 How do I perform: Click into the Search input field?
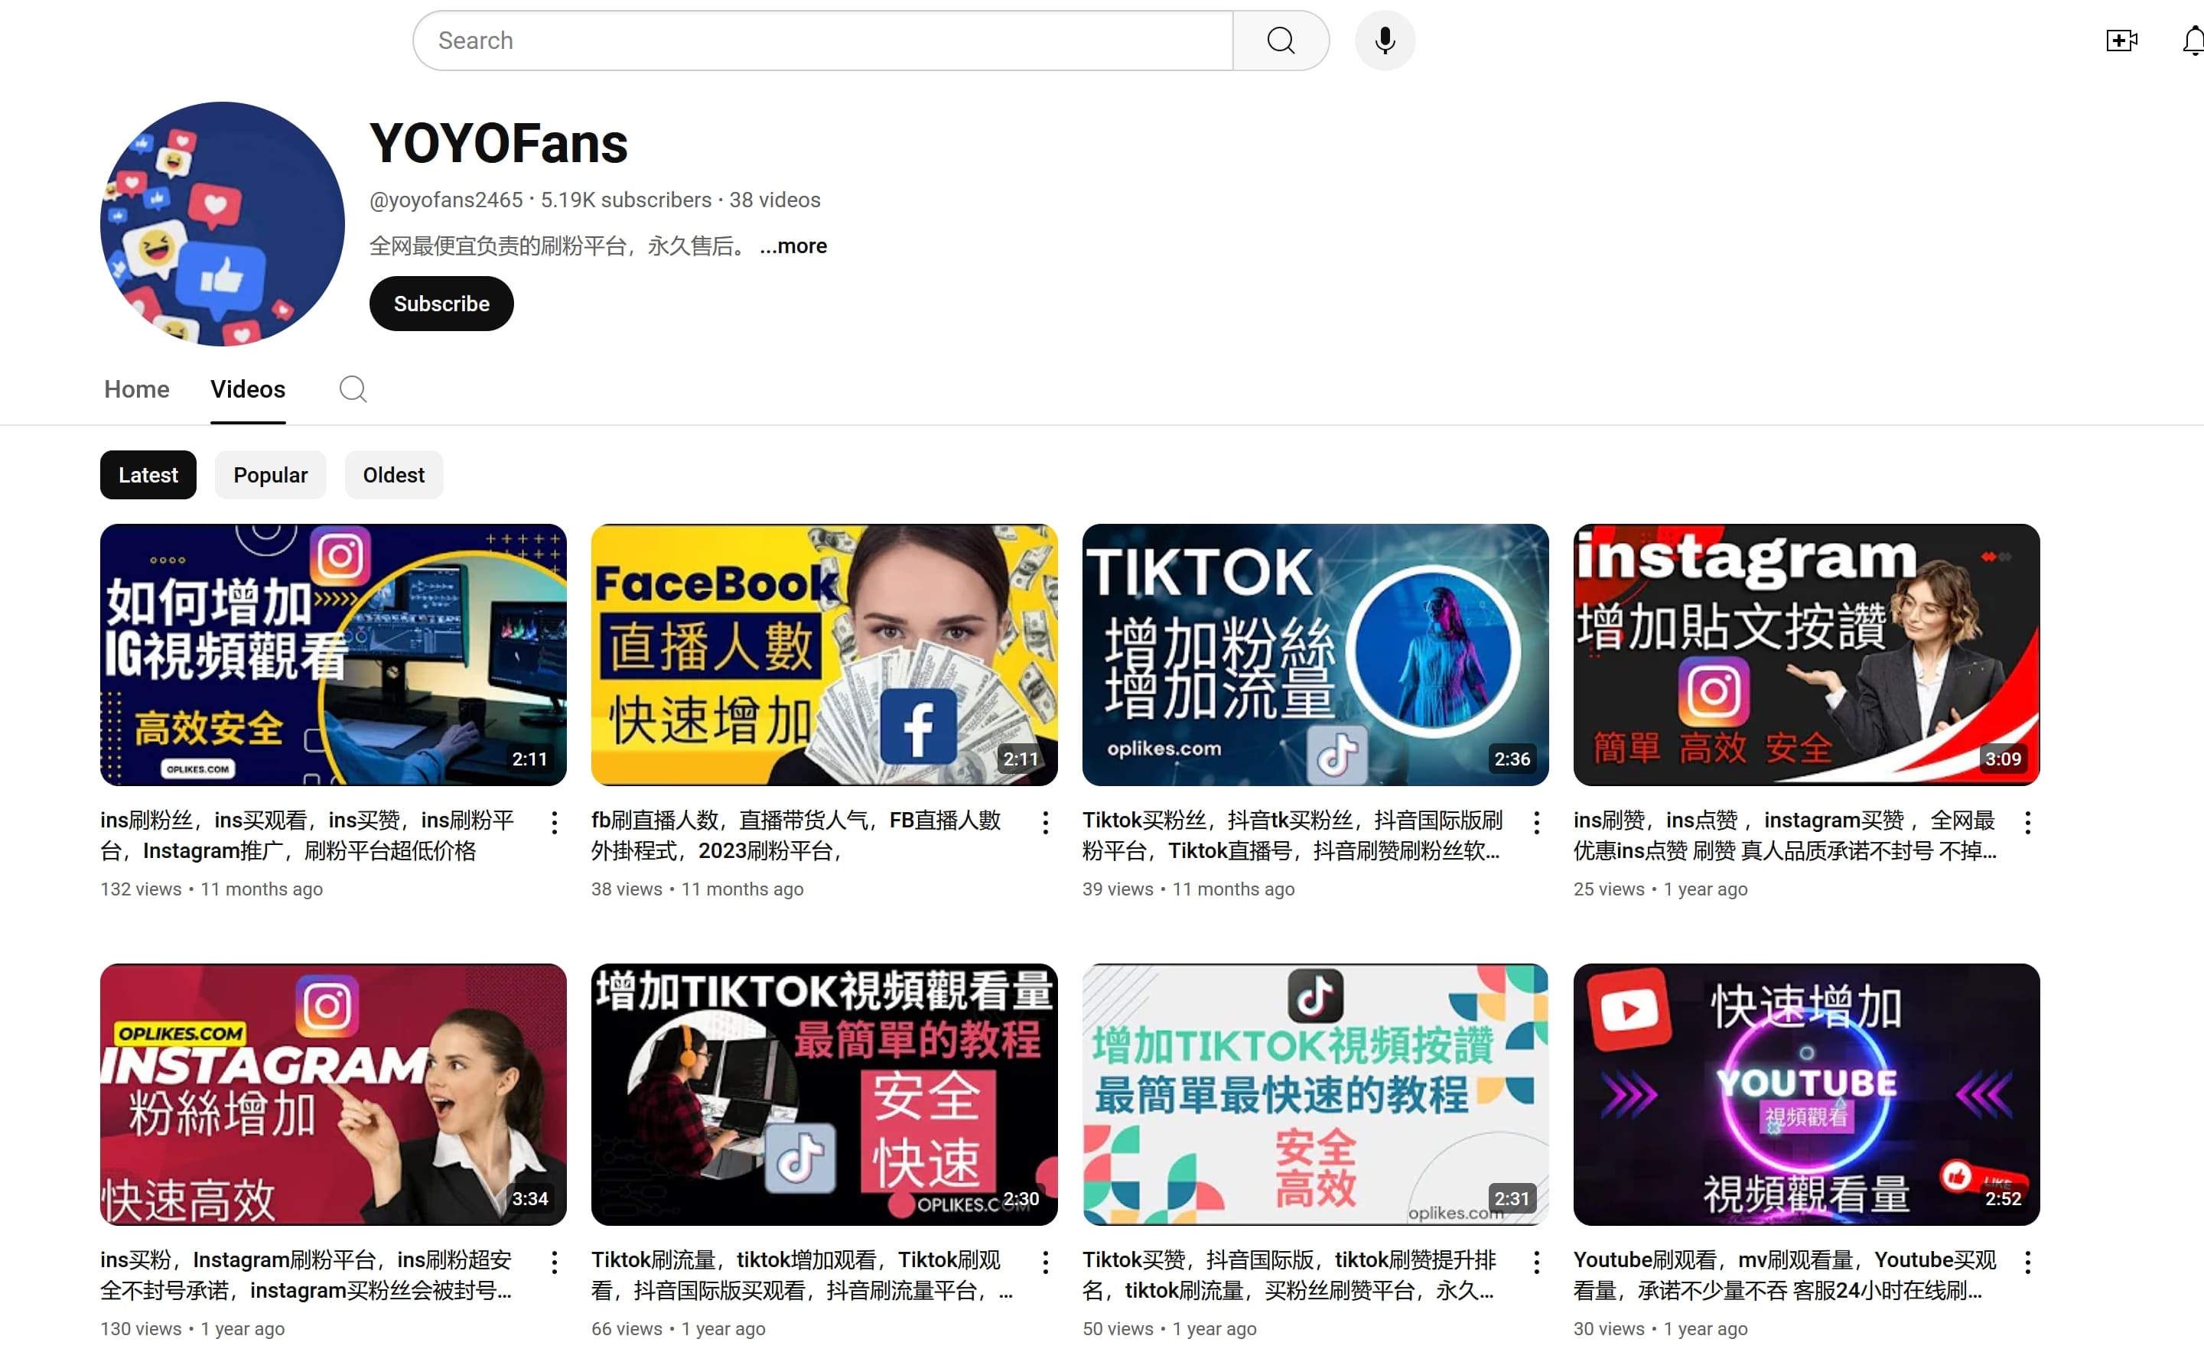tap(823, 41)
